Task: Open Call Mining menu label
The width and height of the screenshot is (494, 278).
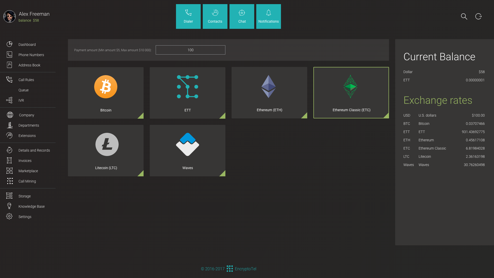Action: (x=27, y=181)
